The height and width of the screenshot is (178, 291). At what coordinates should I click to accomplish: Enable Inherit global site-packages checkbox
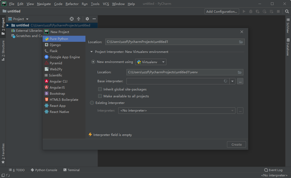tap(100, 89)
